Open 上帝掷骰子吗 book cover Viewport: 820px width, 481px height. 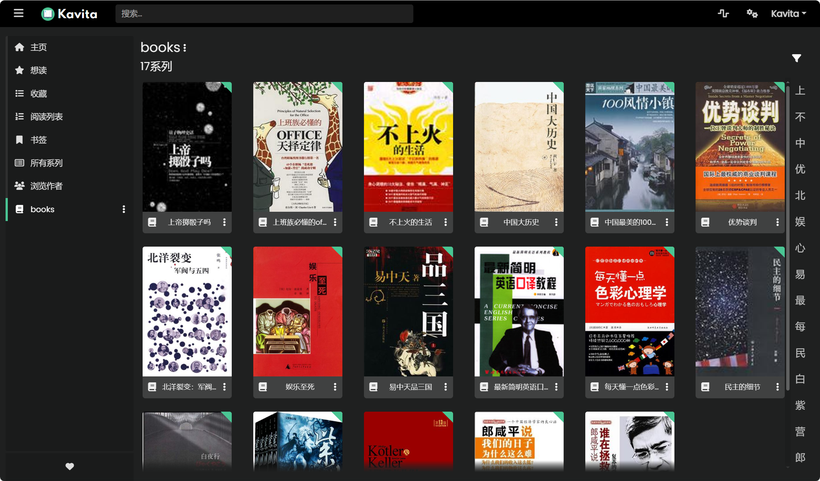click(187, 147)
